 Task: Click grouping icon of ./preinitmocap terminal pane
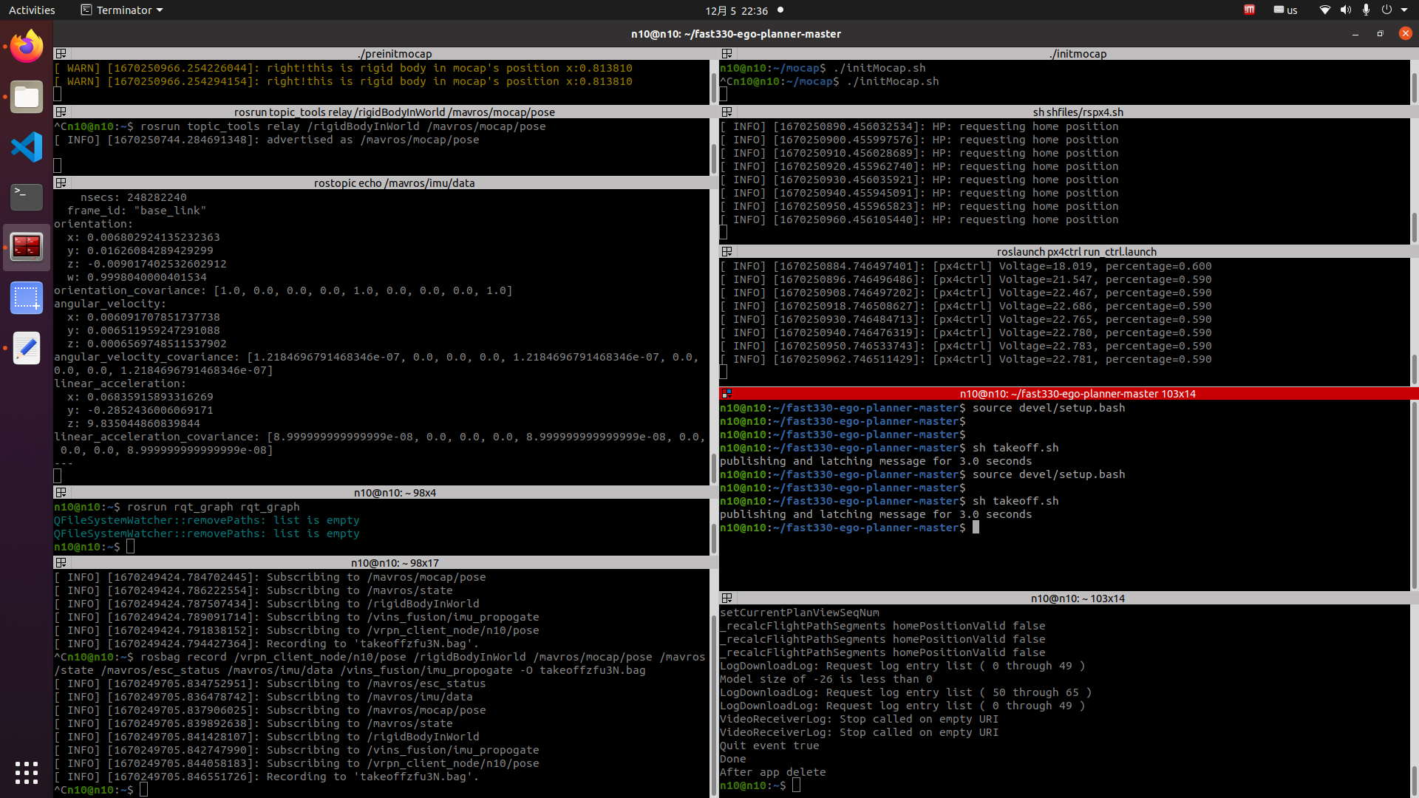(x=61, y=54)
